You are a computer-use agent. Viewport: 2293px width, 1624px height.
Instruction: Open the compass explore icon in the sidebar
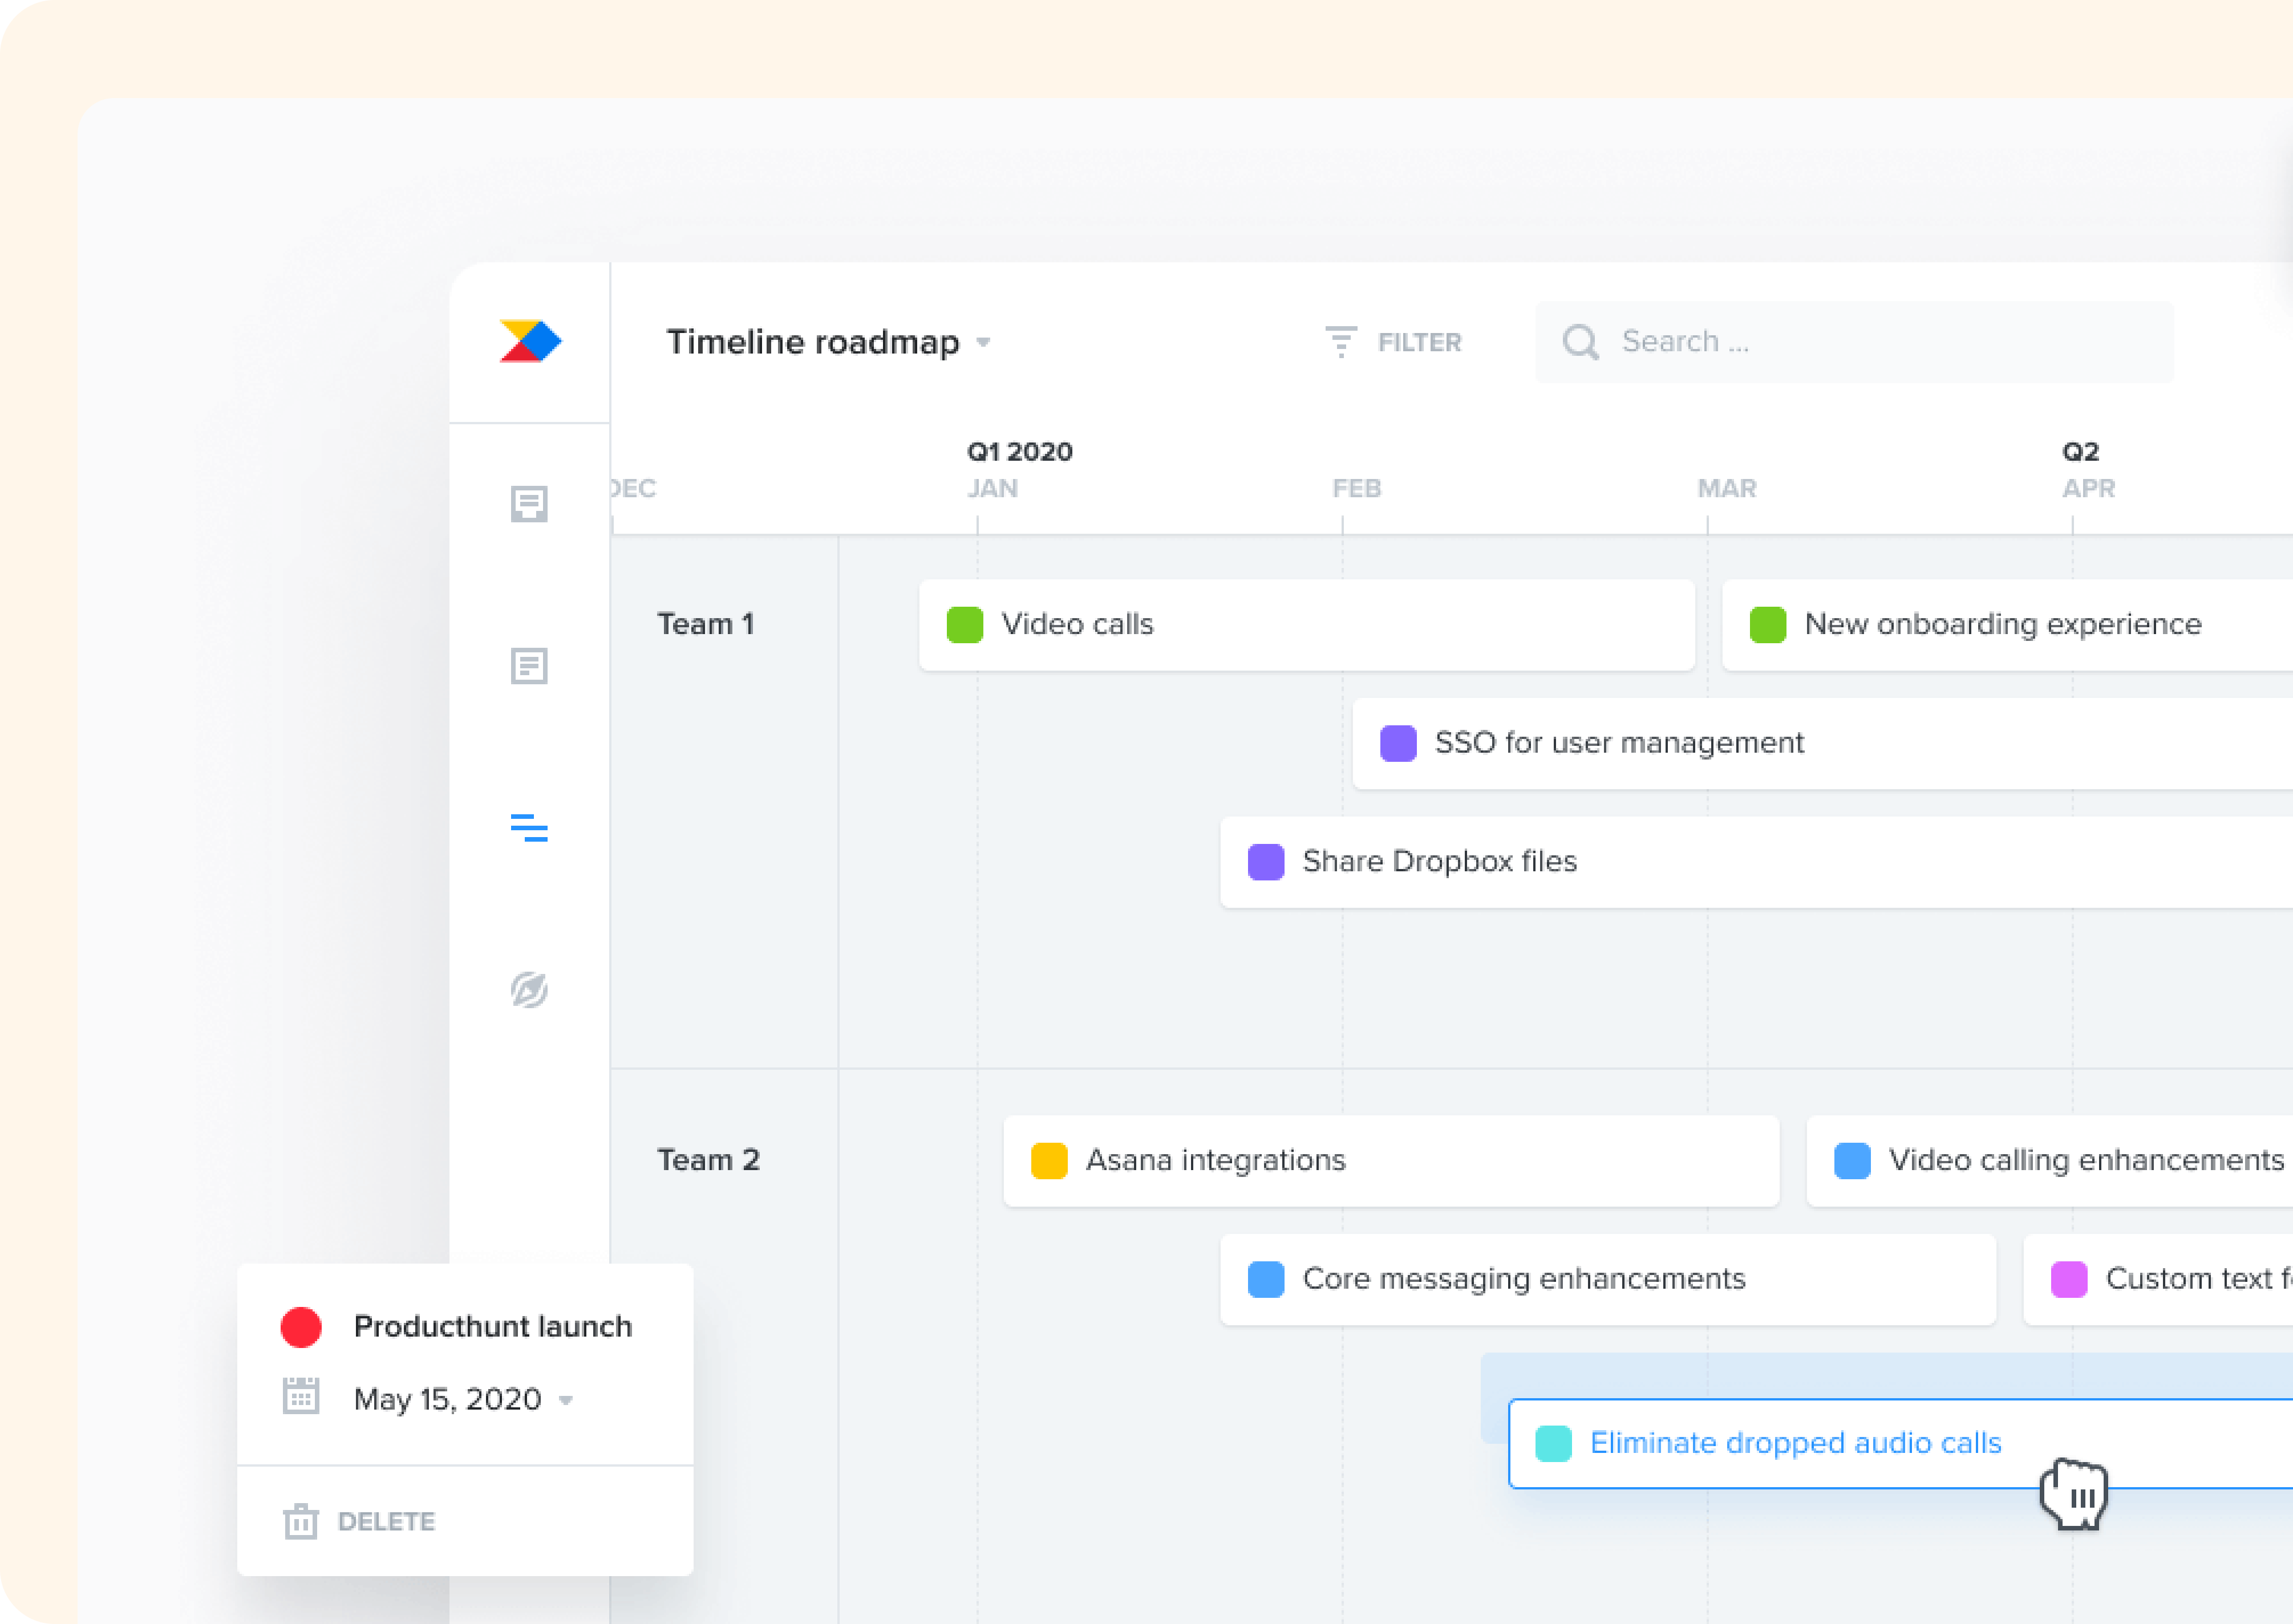tap(529, 990)
